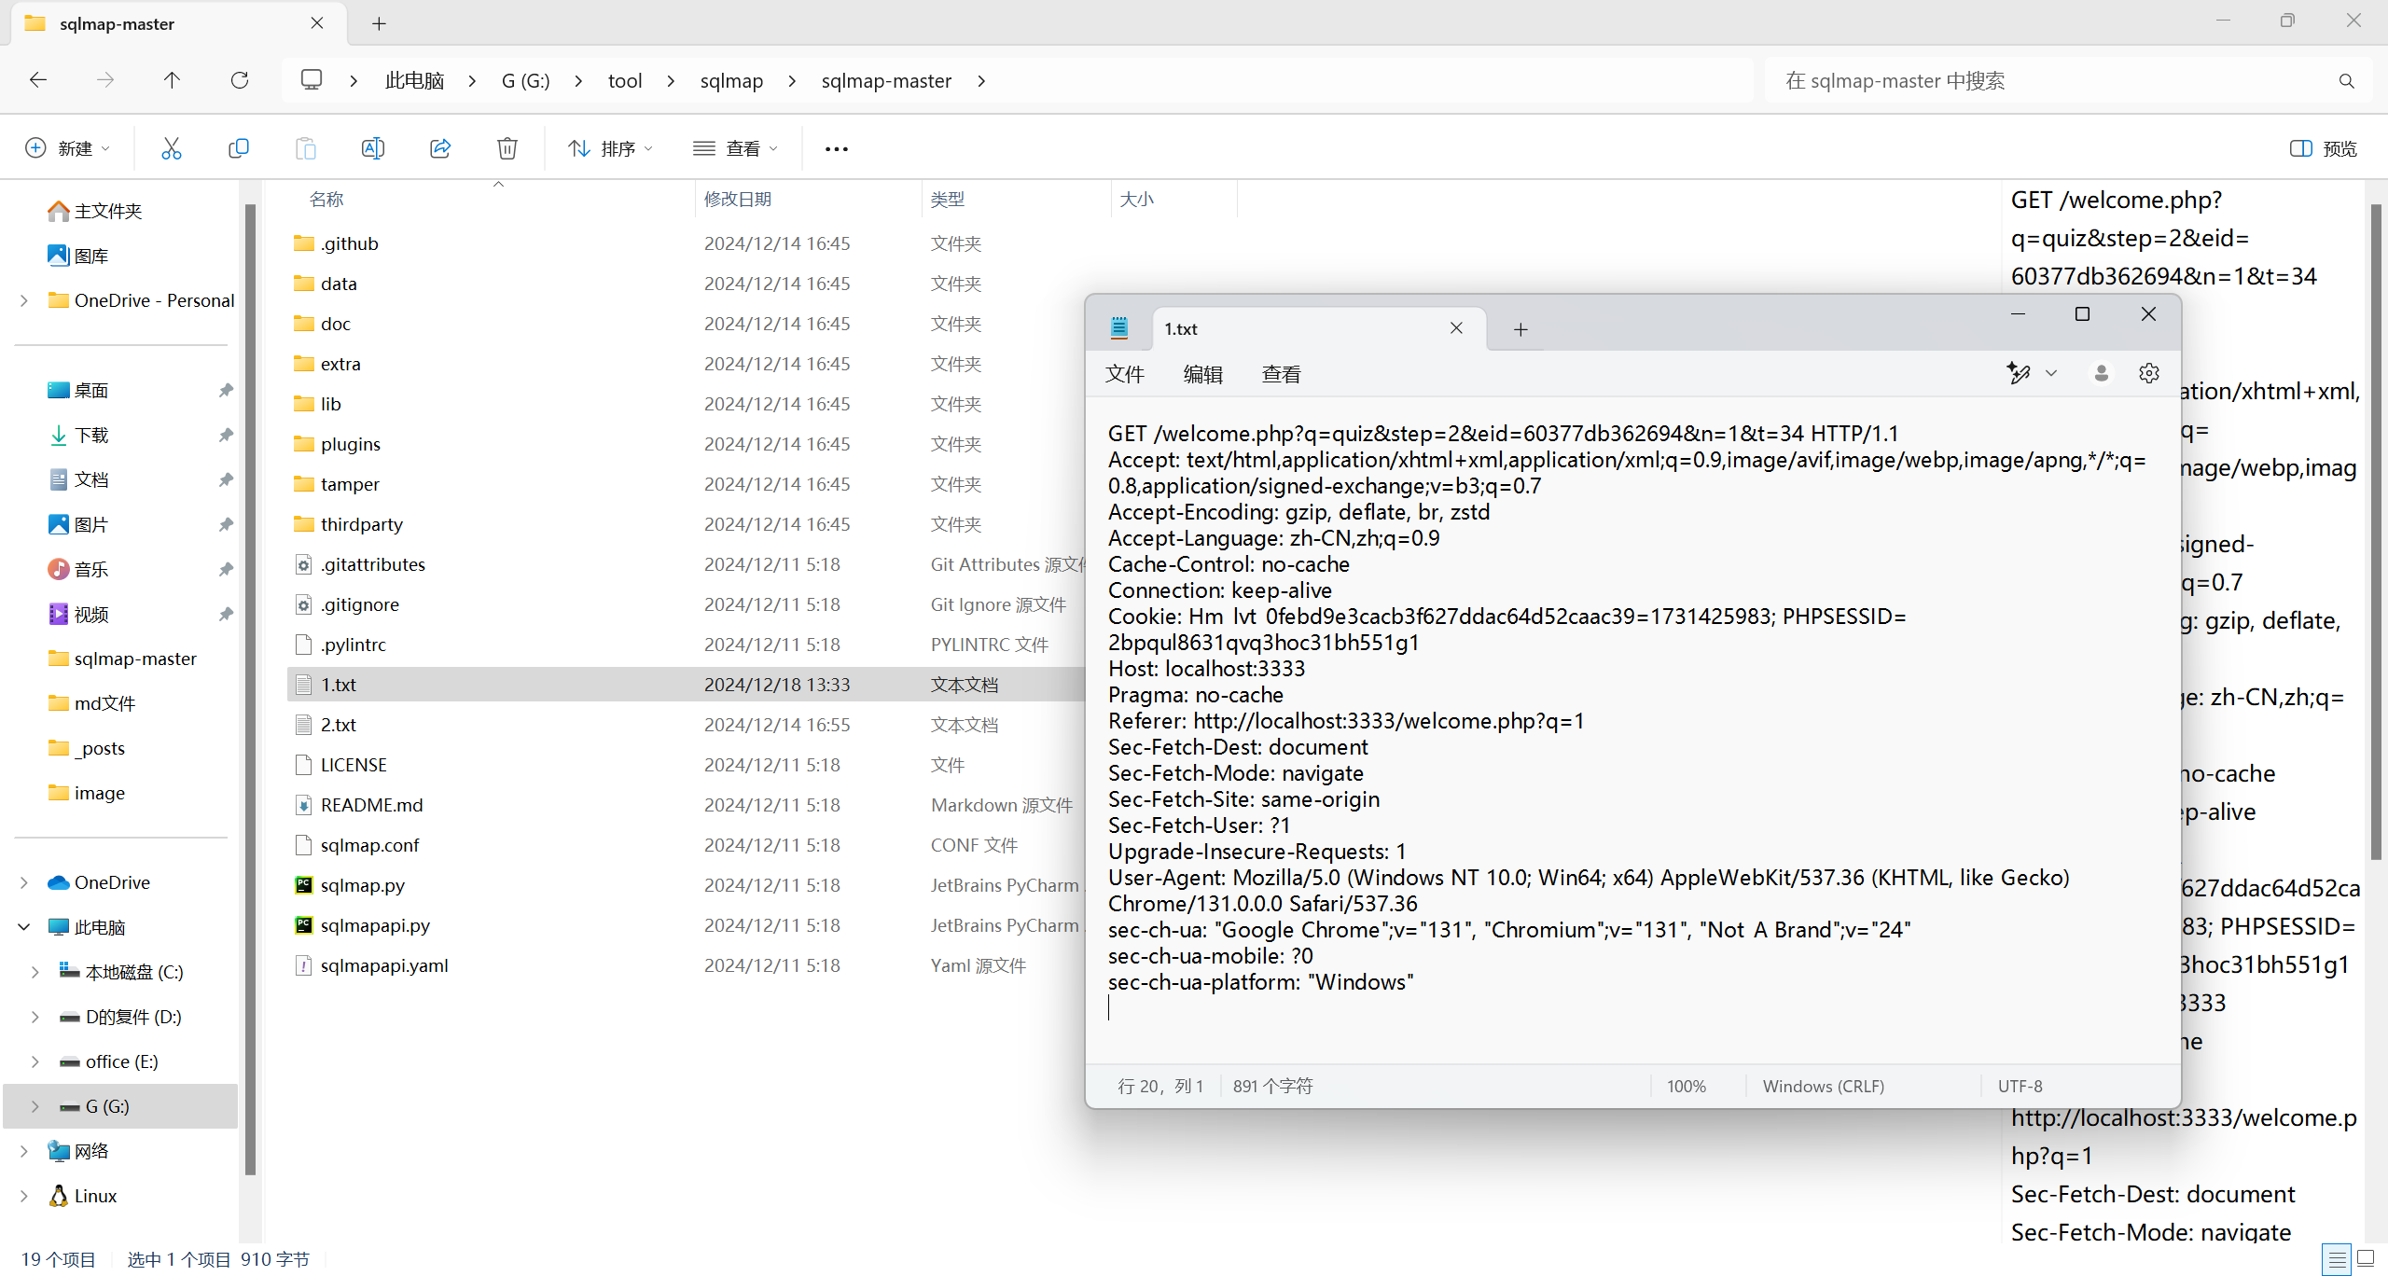
Task: Click the Cut scissors icon in toolbar
Action: [x=171, y=148]
